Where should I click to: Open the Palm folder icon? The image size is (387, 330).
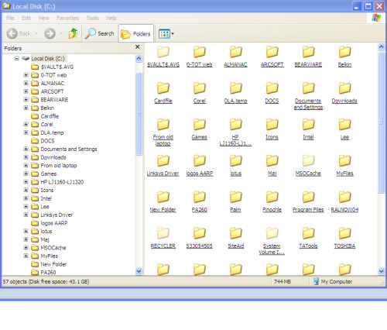coord(235,197)
